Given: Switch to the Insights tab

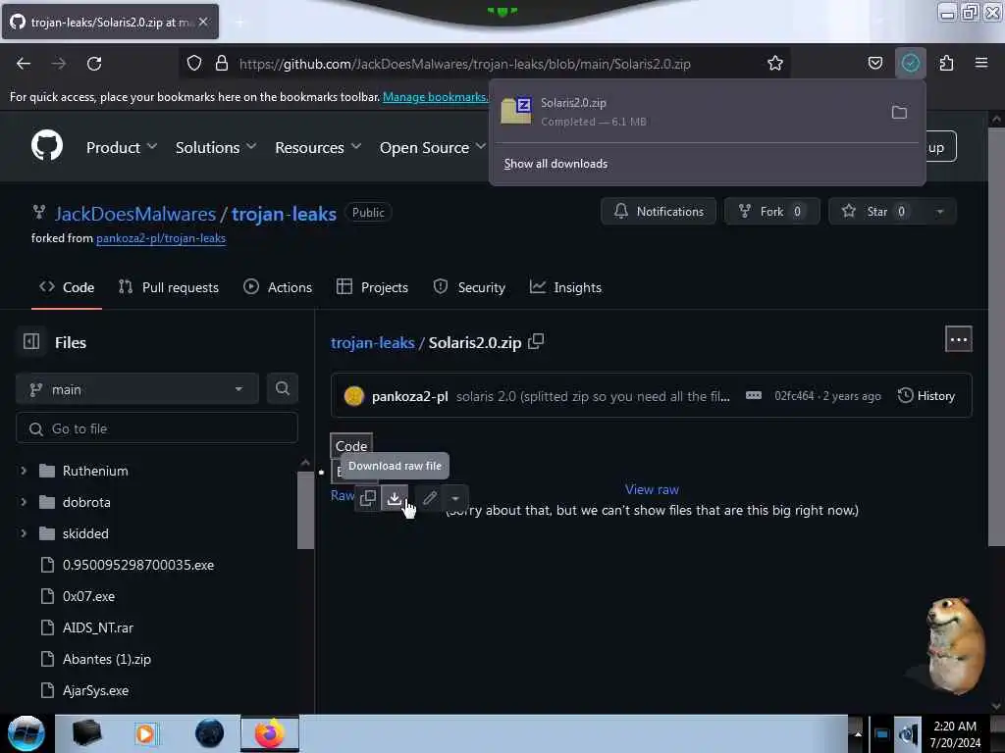Looking at the screenshot, I should pos(566,287).
